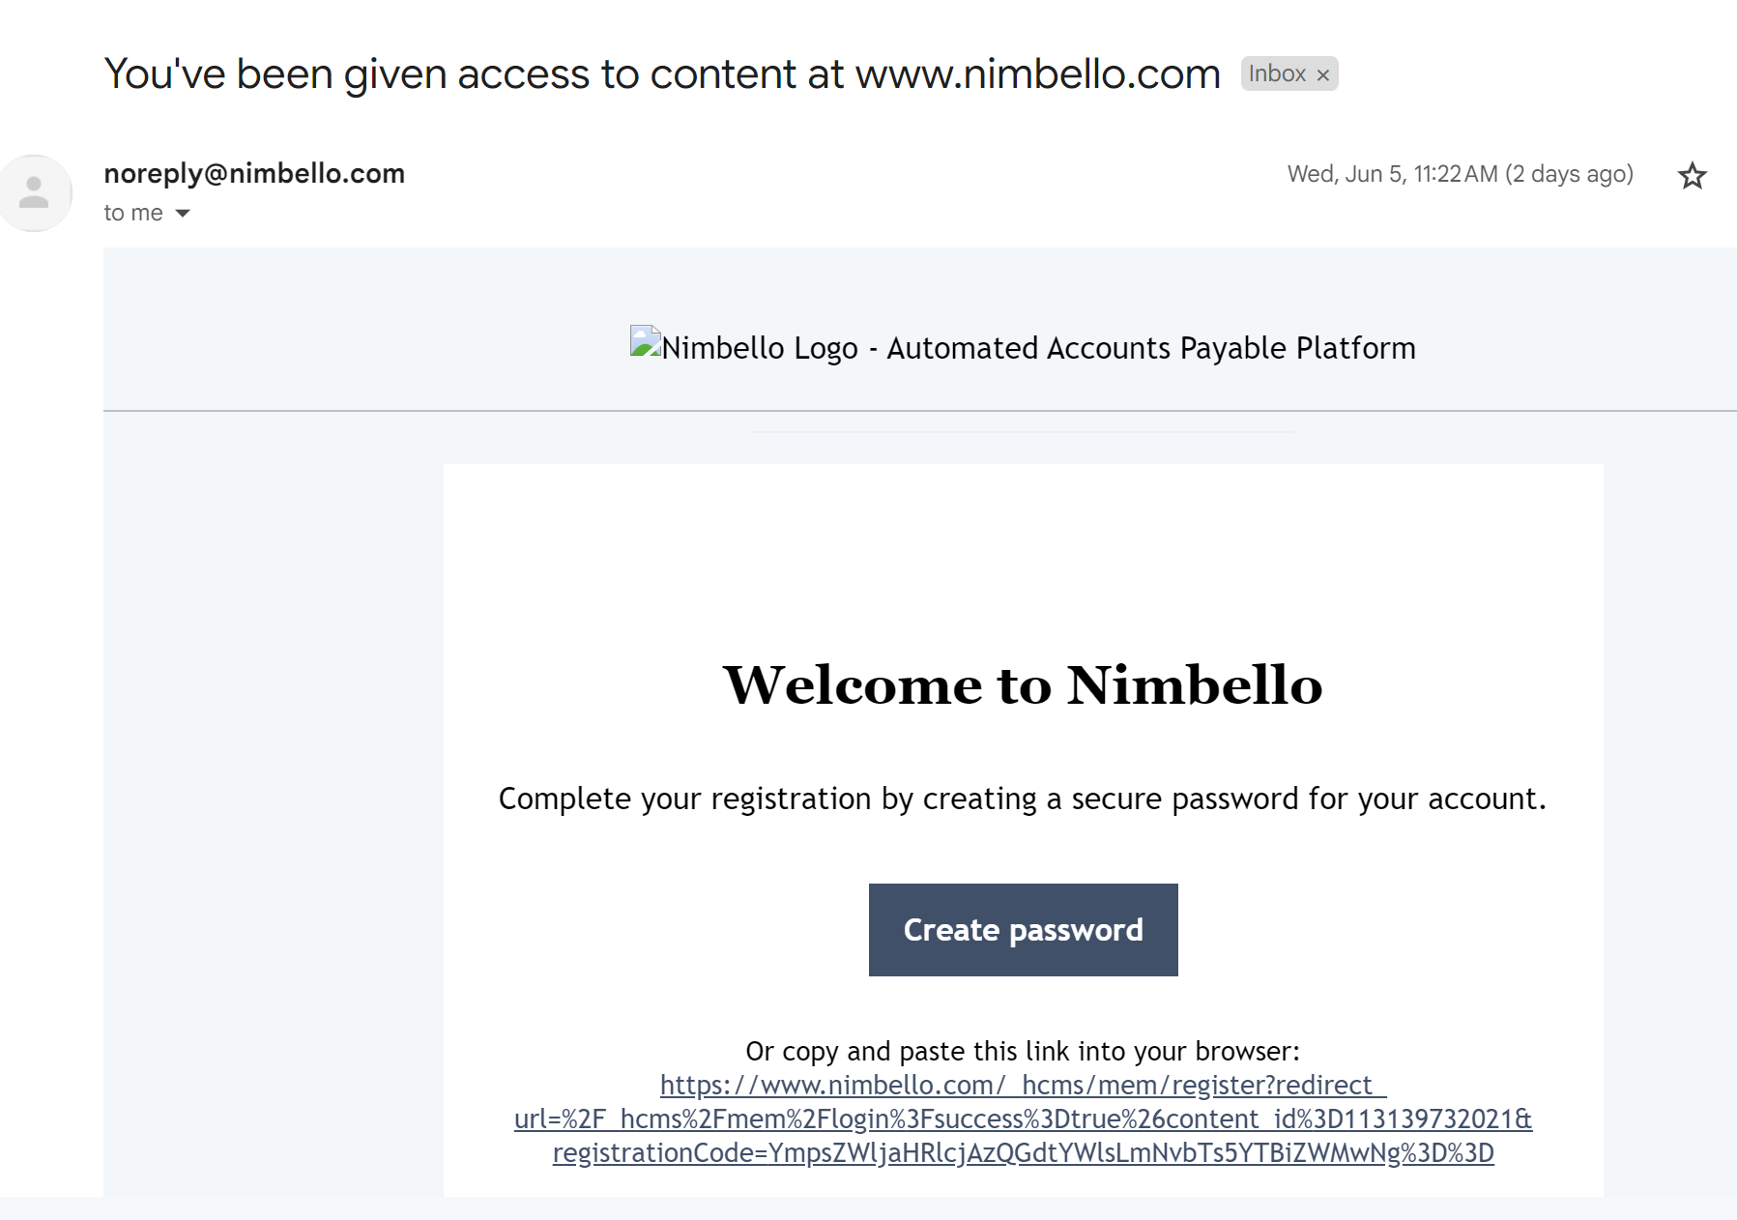Click the link line containing content_id
Screen dimensions: 1737x1220
(x=1023, y=1118)
